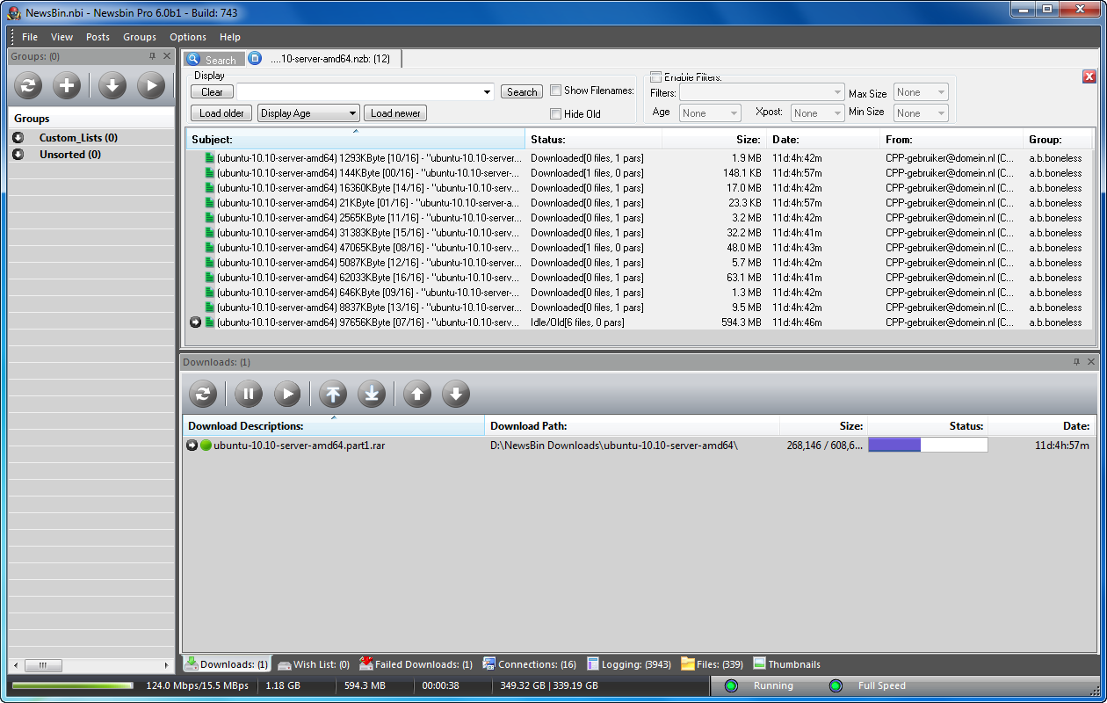
Task: Click the Search button next to search field
Action: [522, 92]
